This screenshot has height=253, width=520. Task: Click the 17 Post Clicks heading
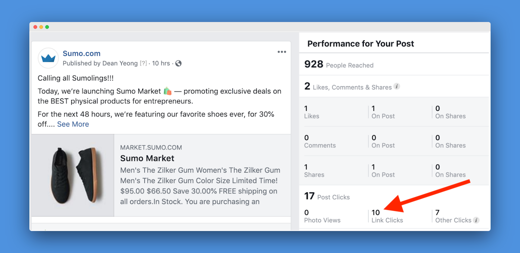click(327, 197)
